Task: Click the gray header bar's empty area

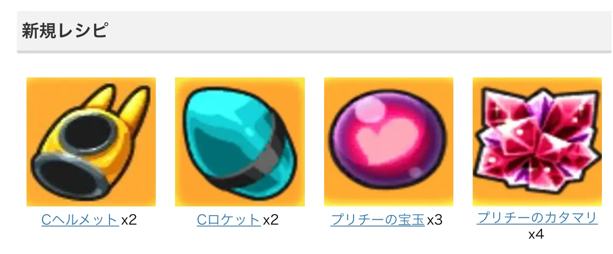Action: (x=357, y=31)
